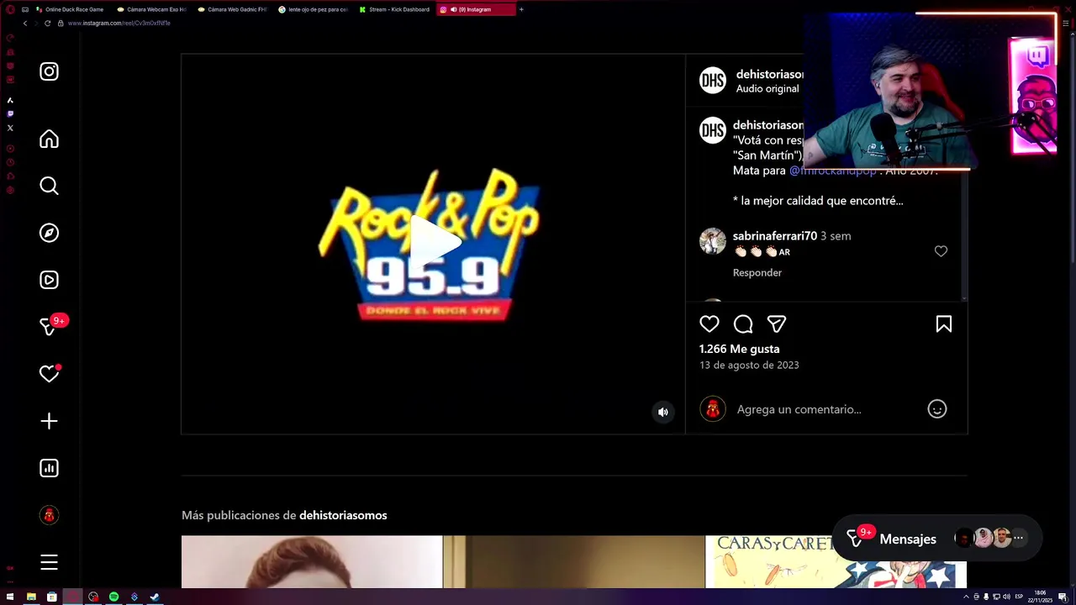
Task: Like the reel with heart icon
Action: point(709,324)
